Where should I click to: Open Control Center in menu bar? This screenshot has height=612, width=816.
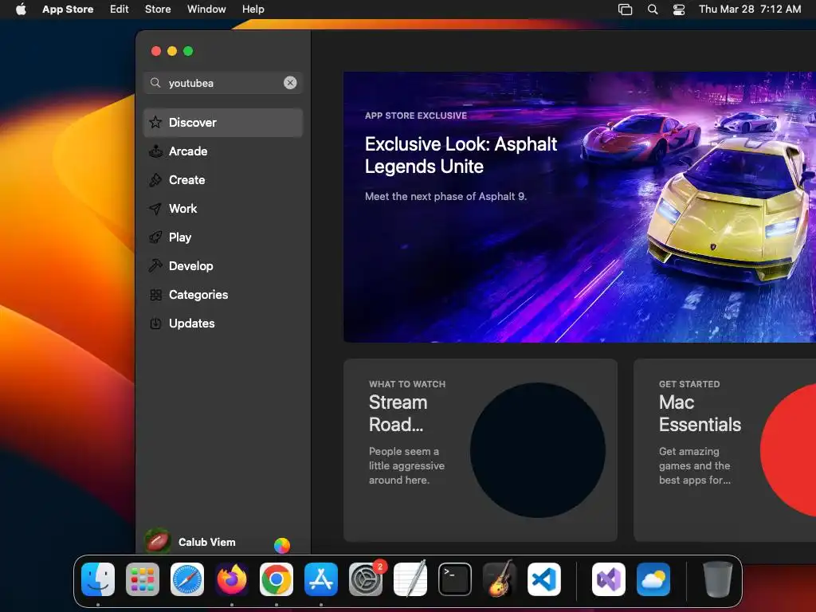pyautogui.click(x=679, y=9)
